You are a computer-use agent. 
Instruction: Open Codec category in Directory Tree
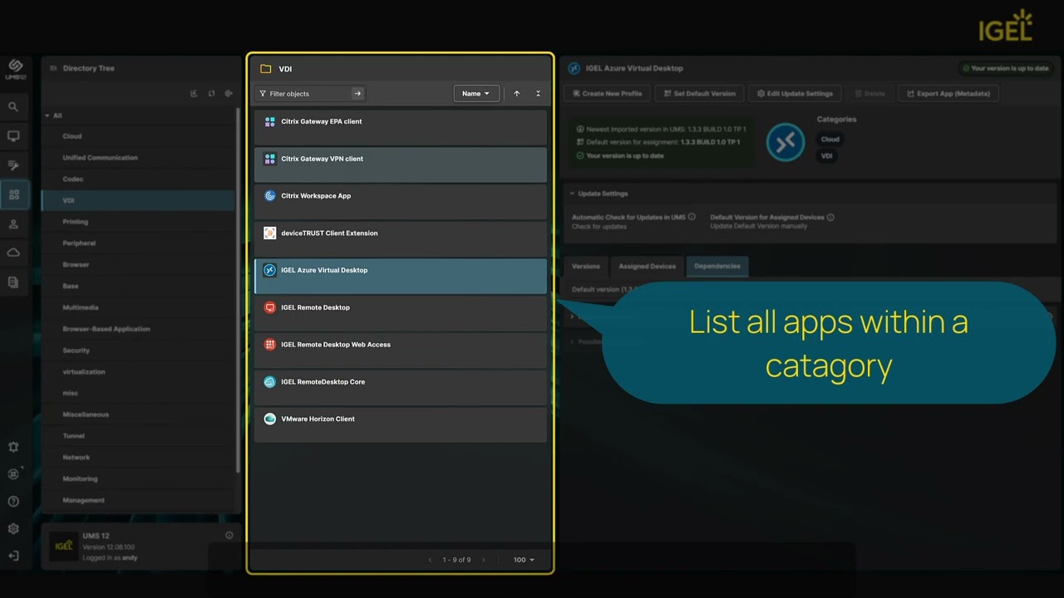tap(139, 179)
